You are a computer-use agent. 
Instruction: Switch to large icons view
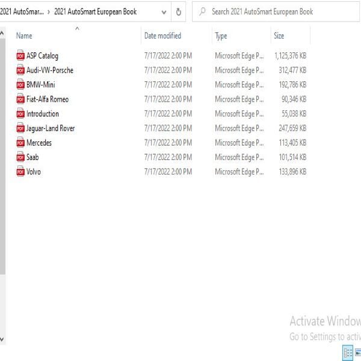click(x=358, y=353)
